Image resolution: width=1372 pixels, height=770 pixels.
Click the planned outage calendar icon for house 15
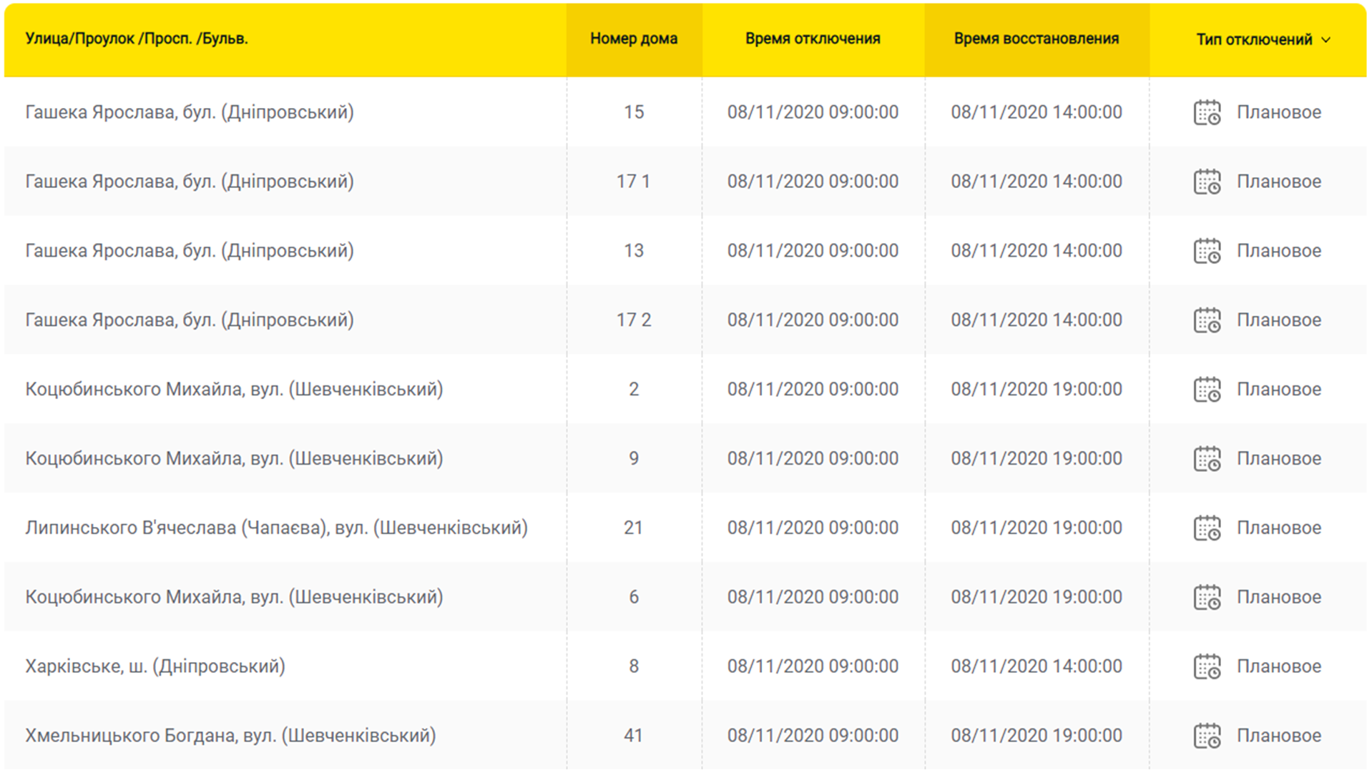[1207, 113]
